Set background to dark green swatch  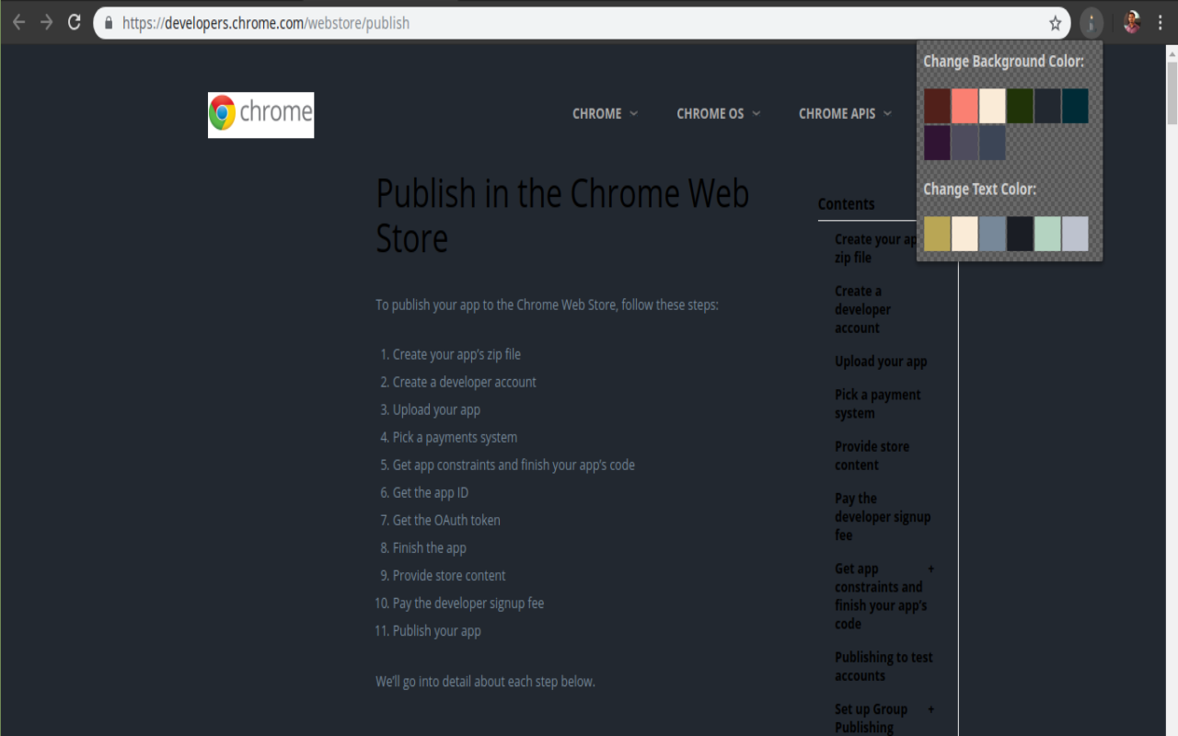pos(1021,106)
